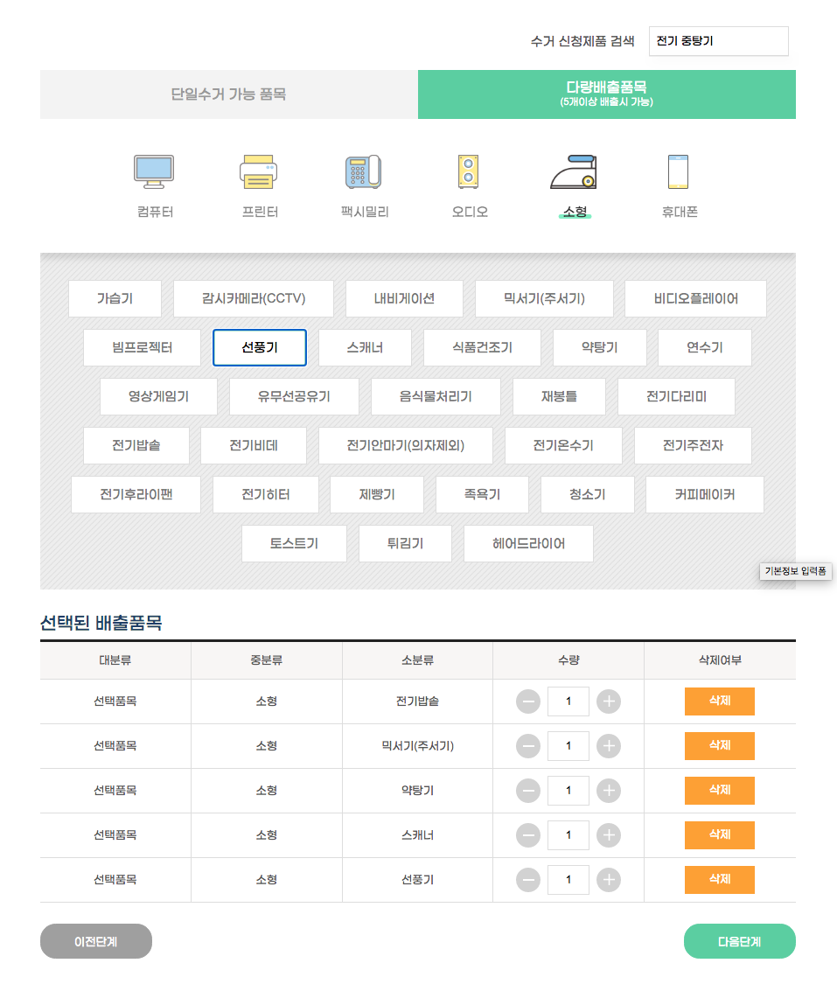Select the 내비게이션 item
The height and width of the screenshot is (1005, 837).
coord(404,298)
